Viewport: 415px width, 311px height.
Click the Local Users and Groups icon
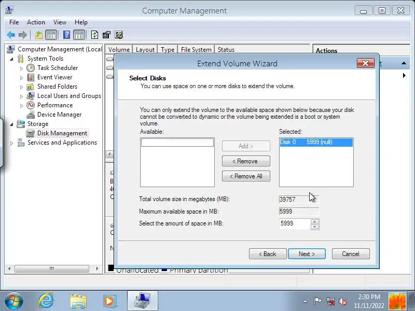click(x=31, y=96)
